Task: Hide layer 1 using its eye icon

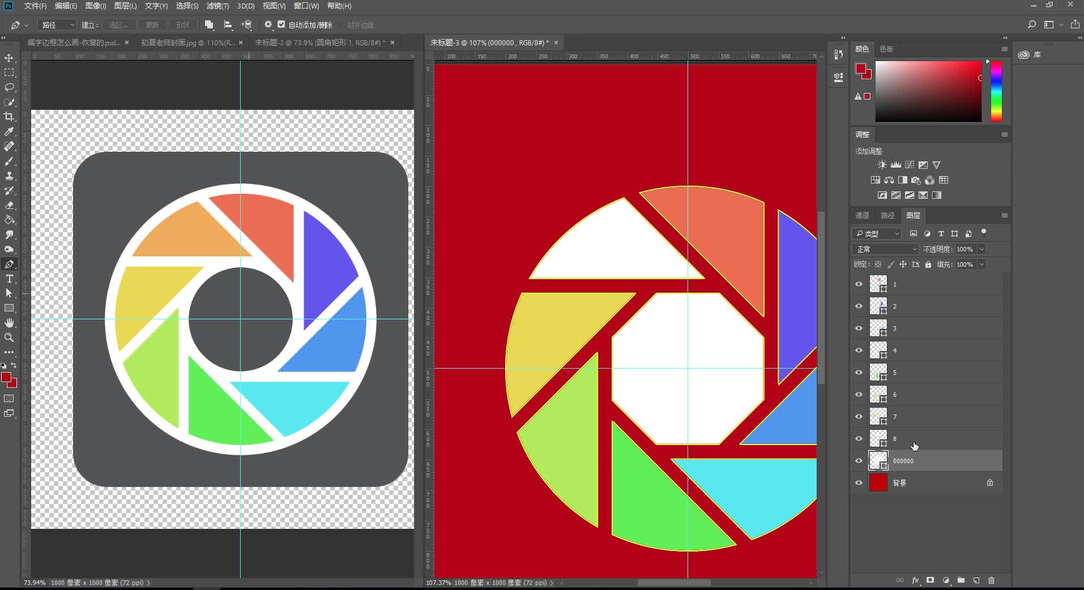Action: 859,284
